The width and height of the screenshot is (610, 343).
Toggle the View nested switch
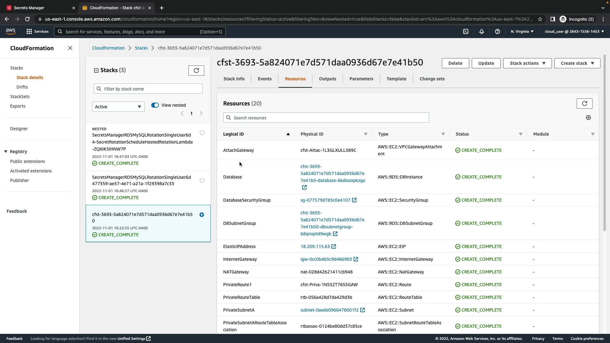pyautogui.click(x=155, y=105)
